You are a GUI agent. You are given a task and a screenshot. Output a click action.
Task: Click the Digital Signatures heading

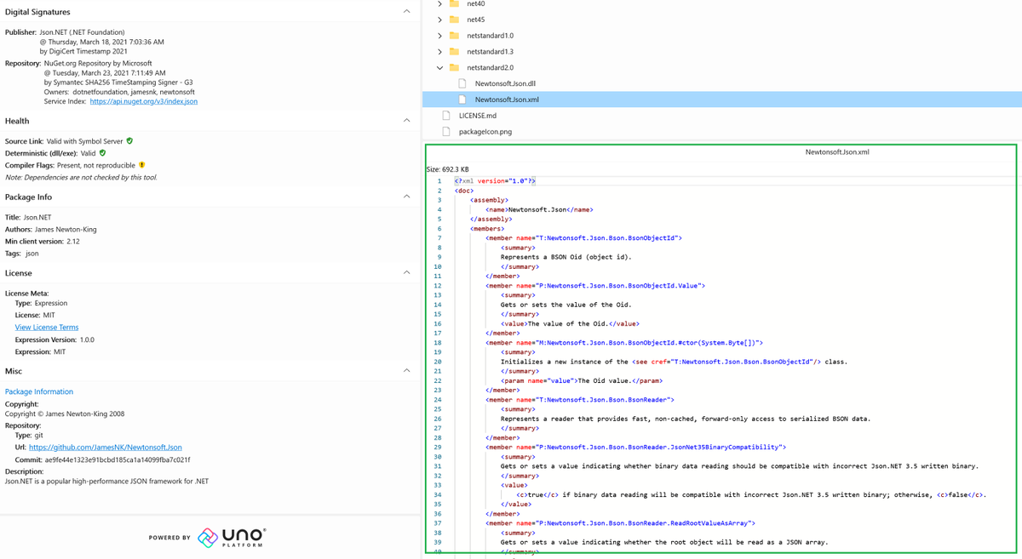[x=37, y=12]
